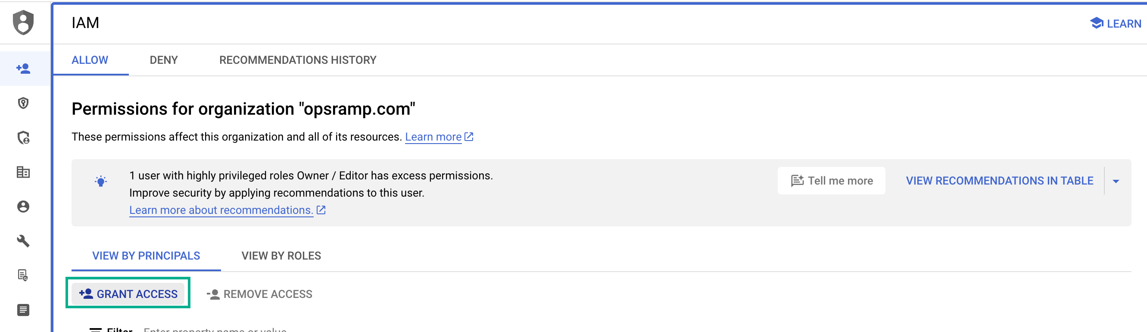The height and width of the screenshot is (332, 1147).
Task: Open Organization Policies building icon
Action: pyautogui.click(x=23, y=172)
